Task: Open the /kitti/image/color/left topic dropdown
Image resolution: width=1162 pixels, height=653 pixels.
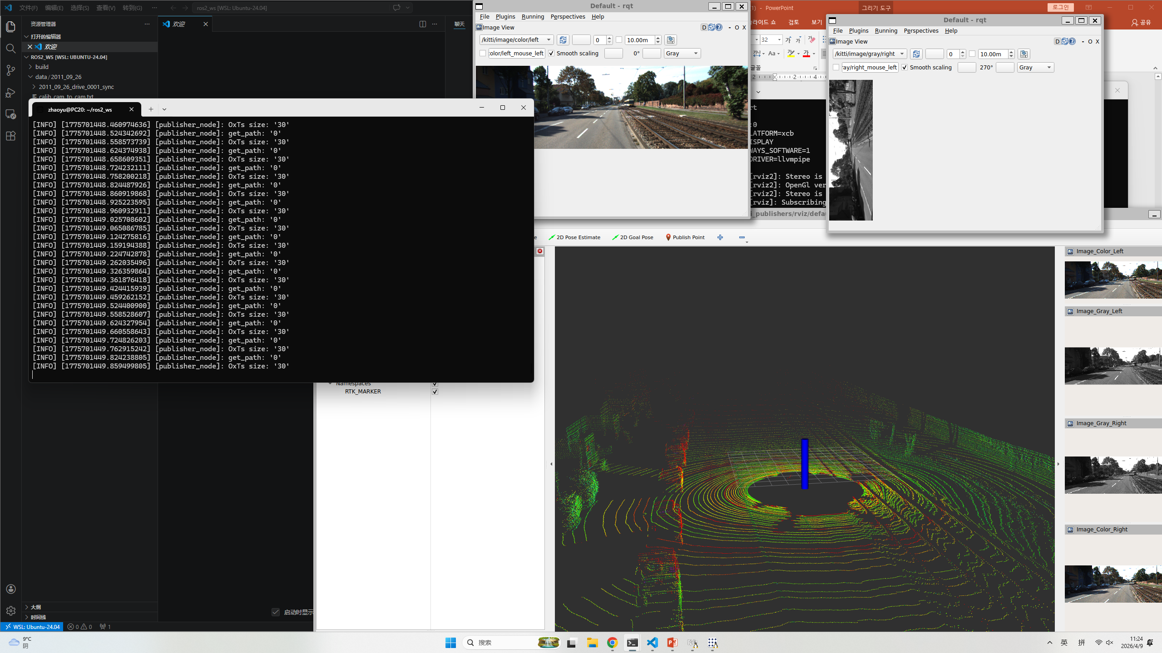Action: (517, 40)
